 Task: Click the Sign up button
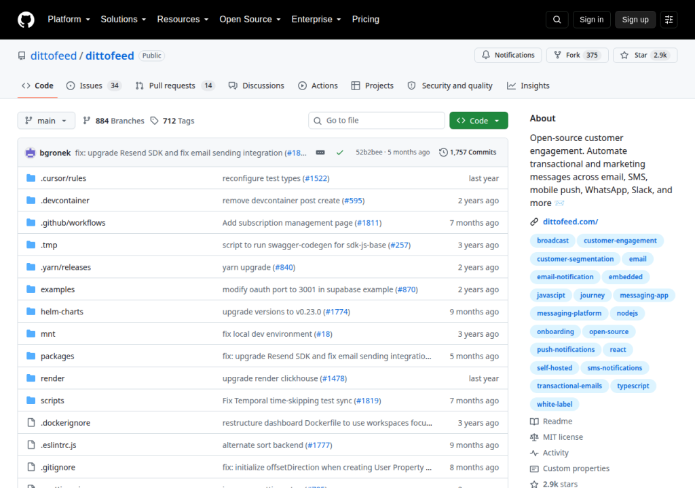[635, 20]
